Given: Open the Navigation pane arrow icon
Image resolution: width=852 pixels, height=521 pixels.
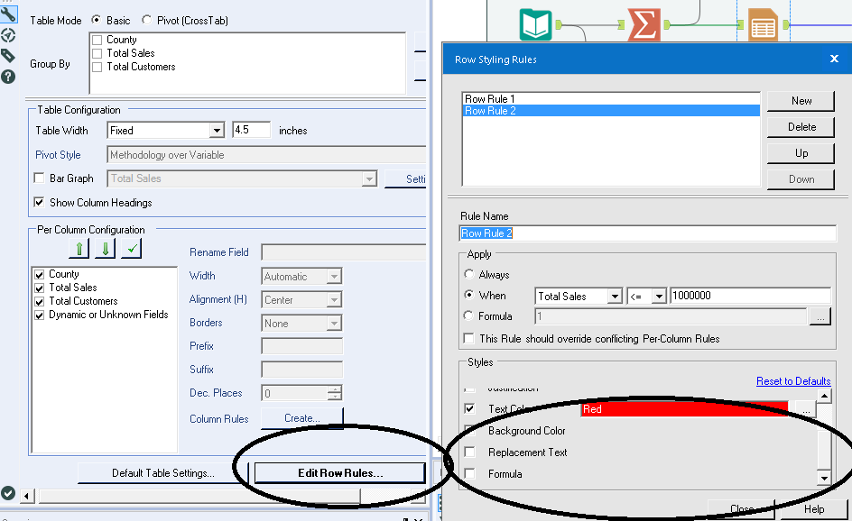Looking at the screenshot, I should click(x=7, y=35).
